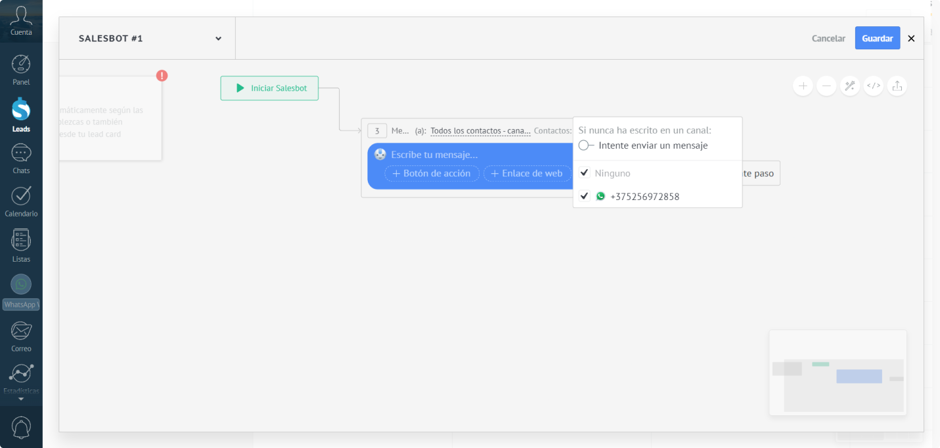The width and height of the screenshot is (940, 448).
Task: Click Guardar to save the bot
Action: coord(877,38)
